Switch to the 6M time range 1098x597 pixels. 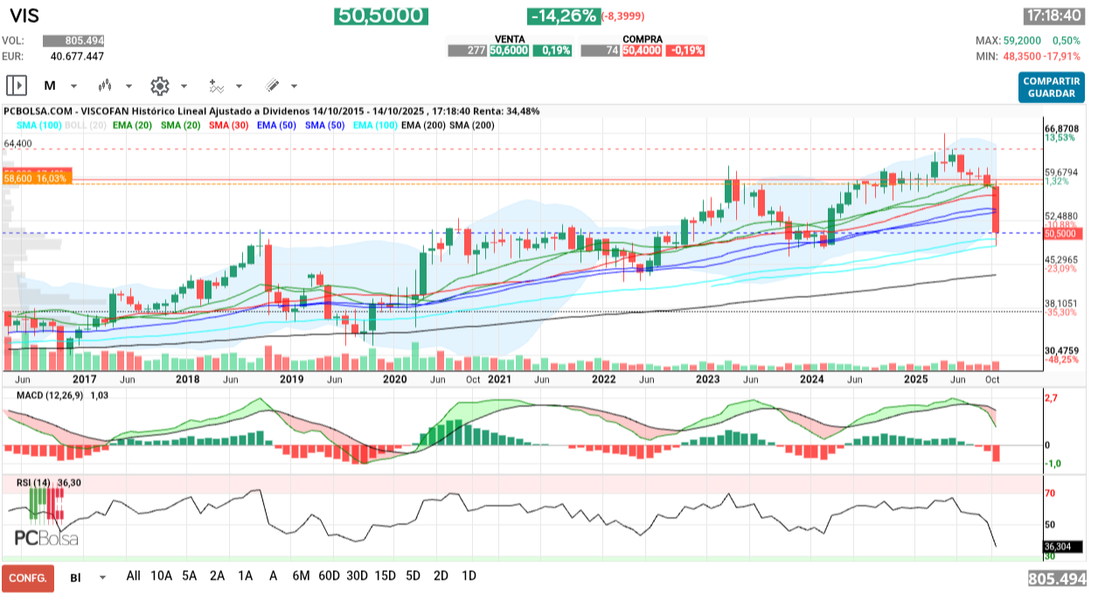tap(301, 576)
